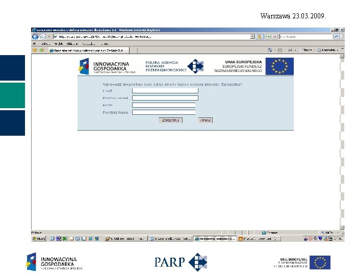
Task: Click the URL address bar field
Action: [x=151, y=36]
